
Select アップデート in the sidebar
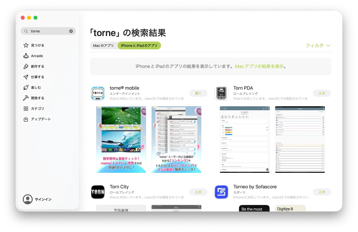48,119
